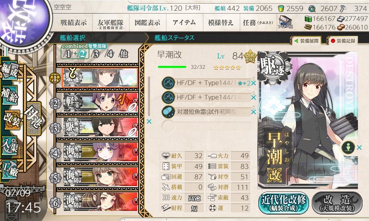Return to 母港 home port icon

[33, 119]
